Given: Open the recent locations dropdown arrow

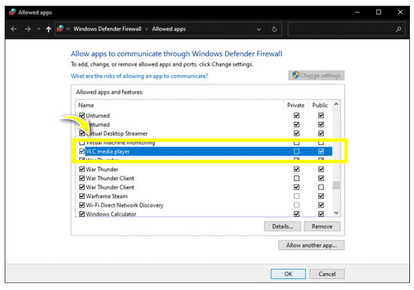Looking at the screenshot, I should click(x=39, y=29).
